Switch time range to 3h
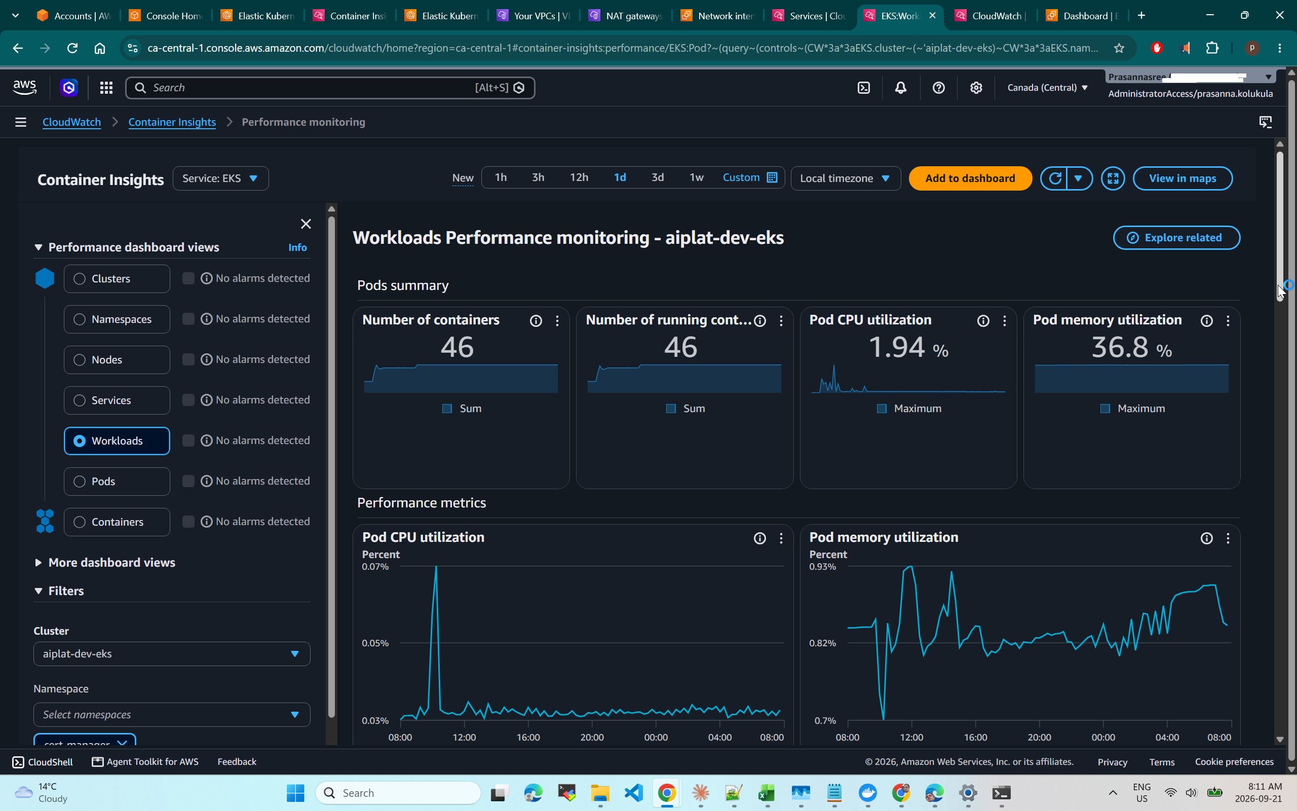The width and height of the screenshot is (1297, 811). click(538, 177)
